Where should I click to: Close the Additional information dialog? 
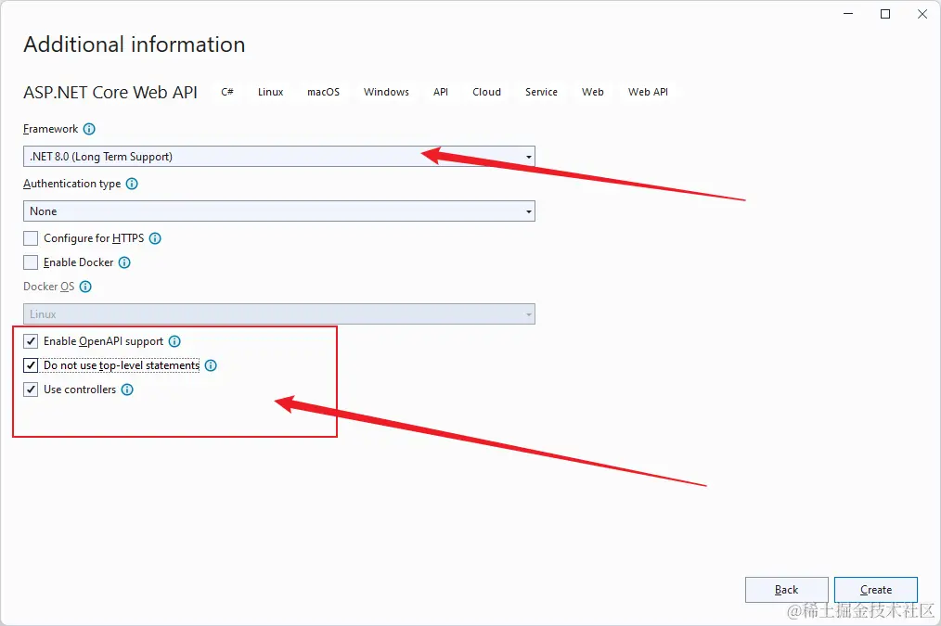[922, 14]
